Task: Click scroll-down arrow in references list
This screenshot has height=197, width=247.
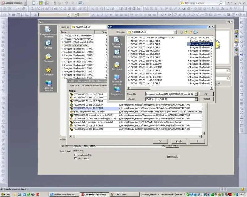Action: (x=203, y=133)
